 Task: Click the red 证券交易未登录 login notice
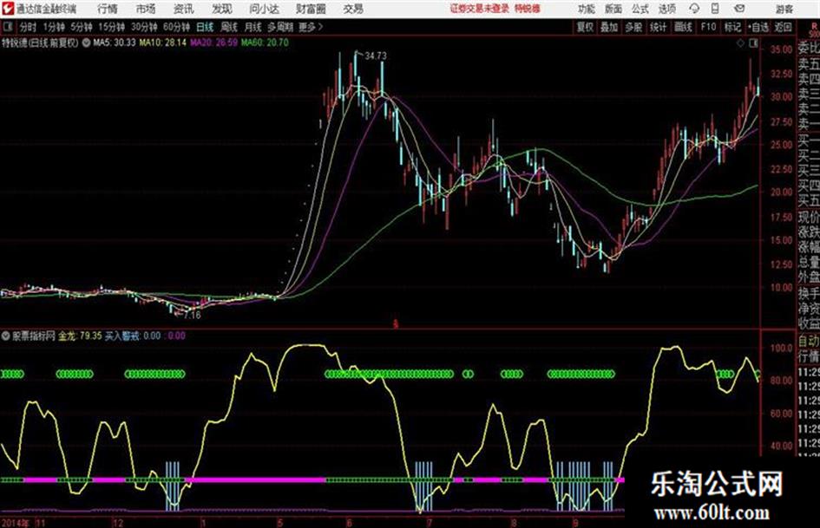[479, 9]
